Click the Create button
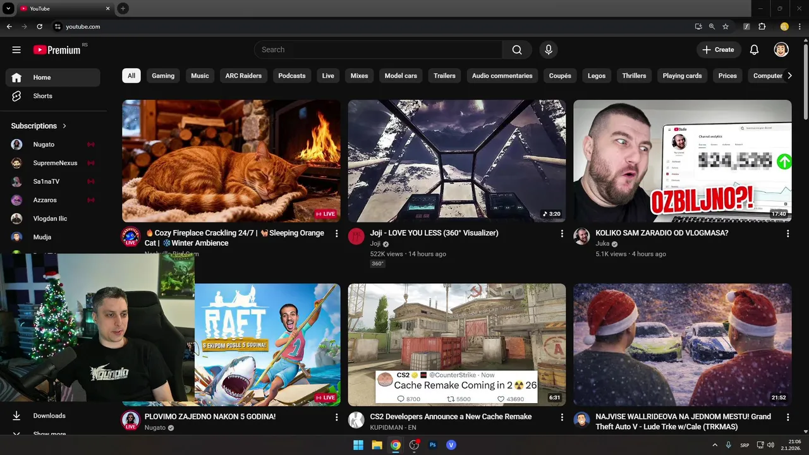809x455 pixels. (x=719, y=50)
